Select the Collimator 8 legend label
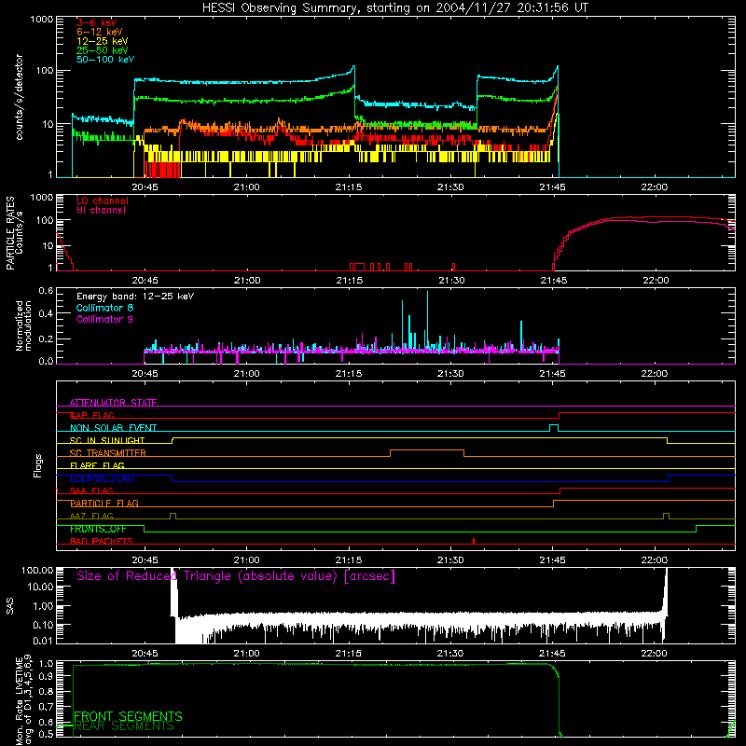This screenshot has height=746, width=746. coord(104,308)
